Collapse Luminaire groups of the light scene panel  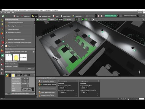pyautogui.click(x=37, y=78)
